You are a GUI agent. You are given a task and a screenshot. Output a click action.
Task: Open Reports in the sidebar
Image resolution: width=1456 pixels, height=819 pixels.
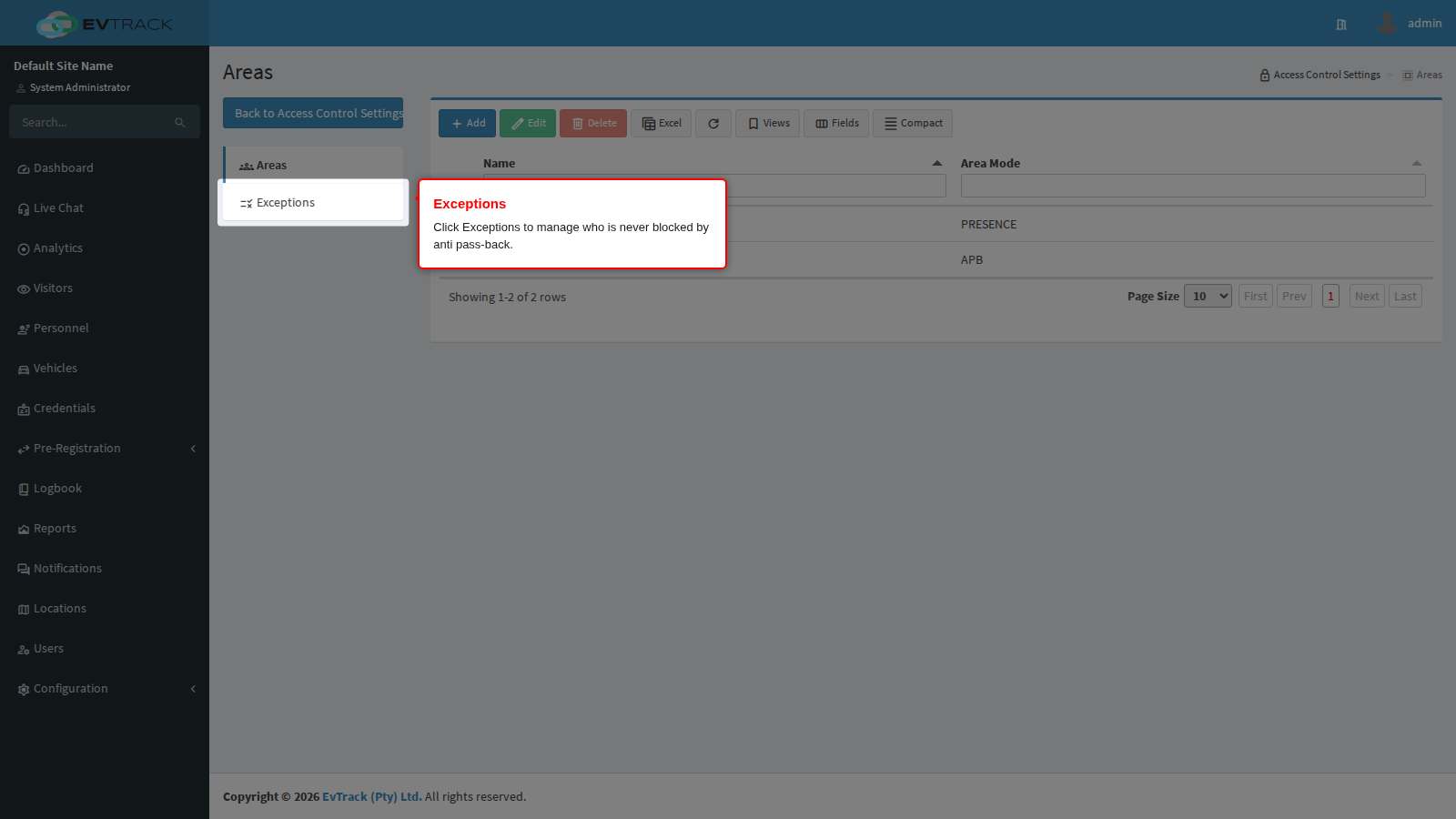coord(105,529)
